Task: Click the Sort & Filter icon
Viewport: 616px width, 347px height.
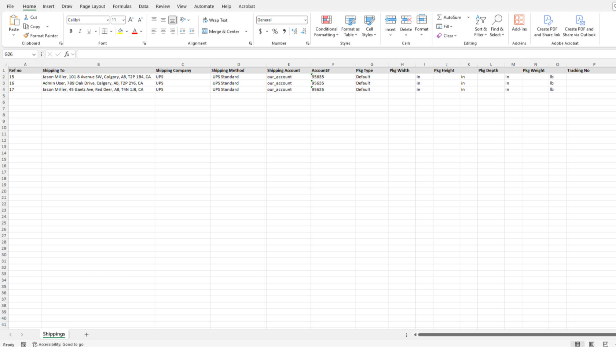Action: point(480,20)
